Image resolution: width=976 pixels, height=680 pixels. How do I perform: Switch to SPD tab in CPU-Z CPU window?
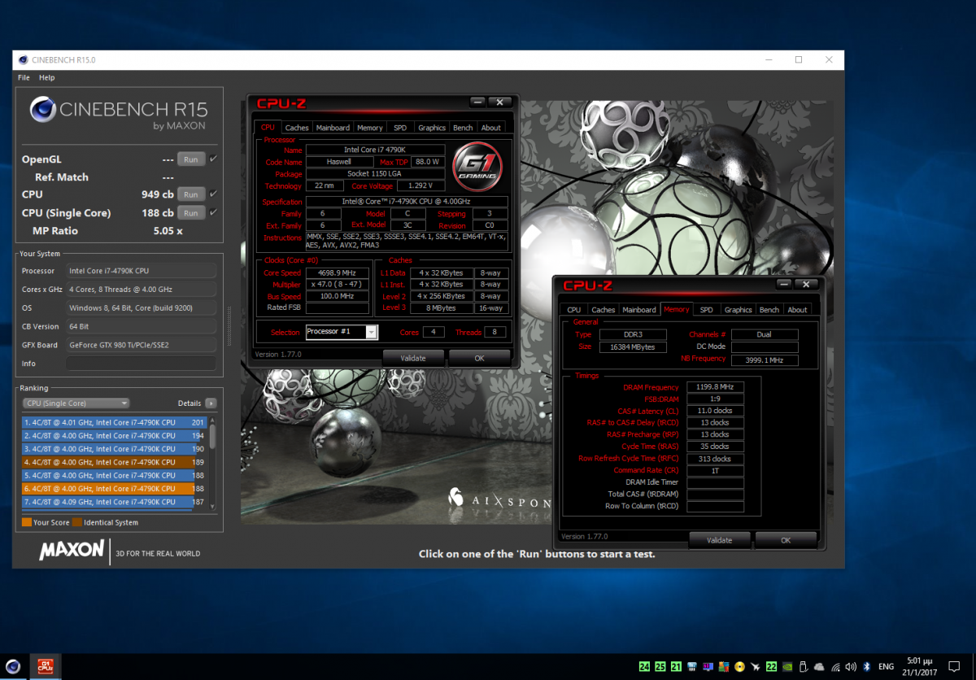click(400, 128)
